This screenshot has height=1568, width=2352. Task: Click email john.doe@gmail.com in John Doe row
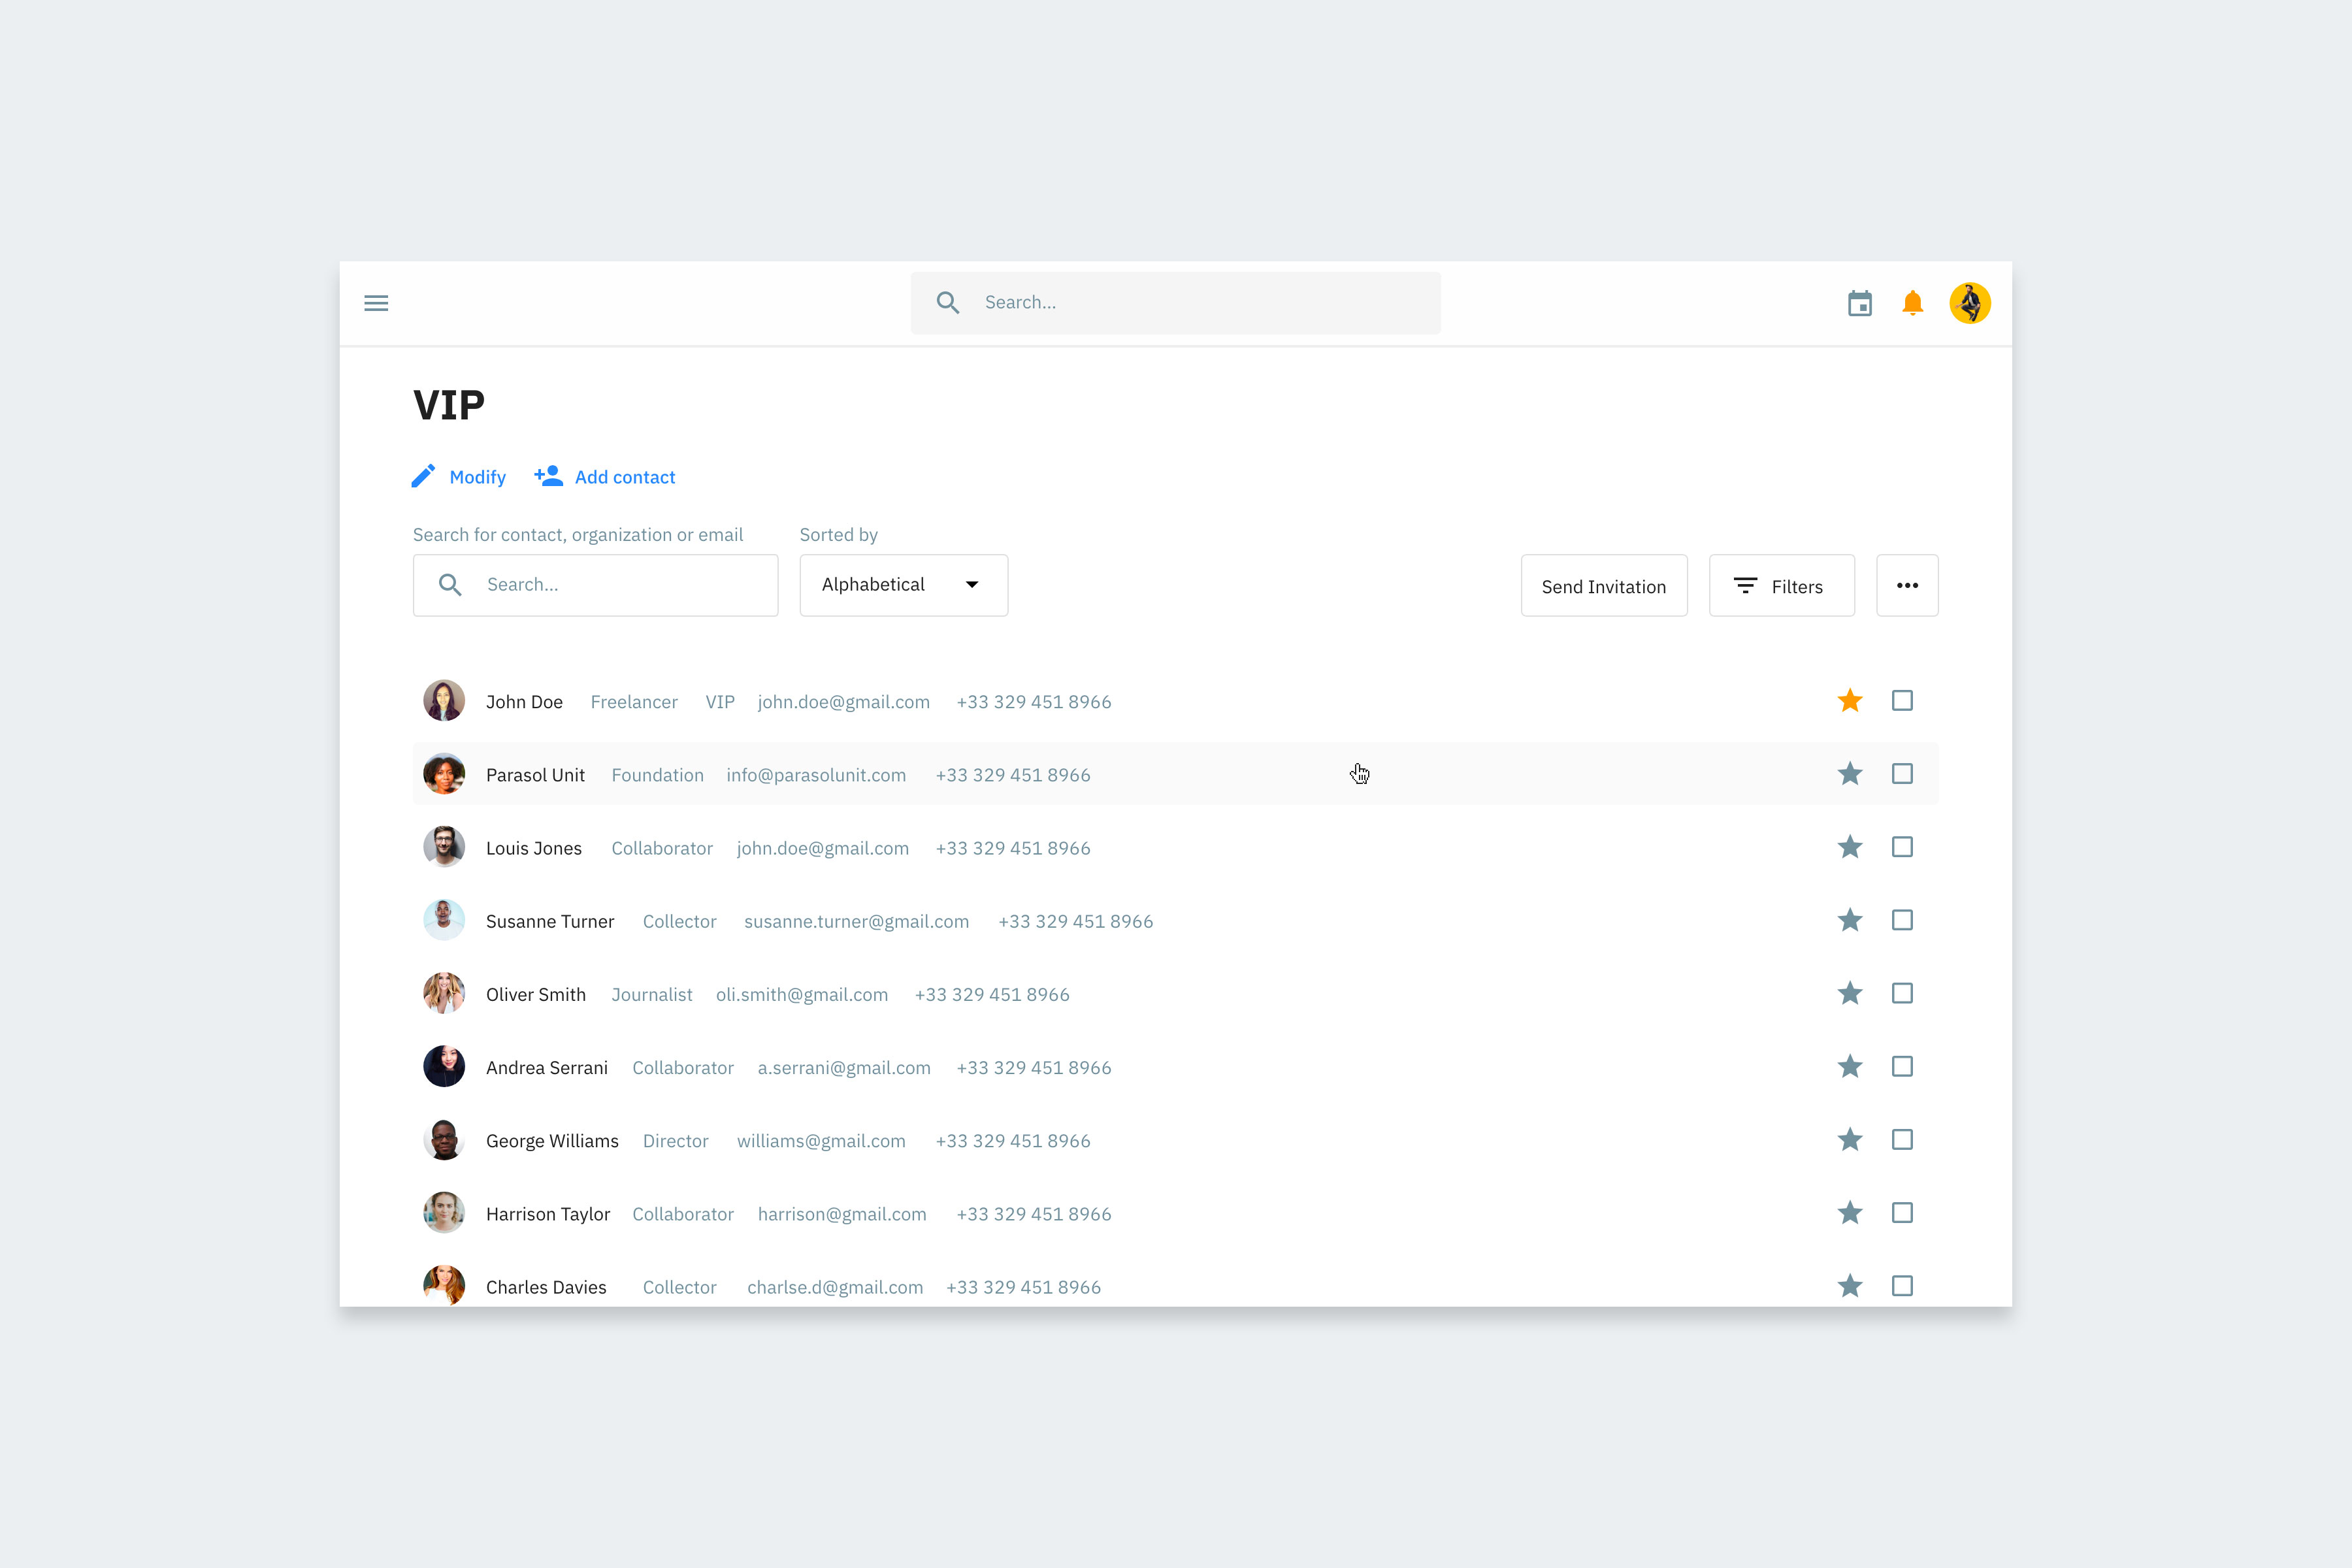point(843,702)
